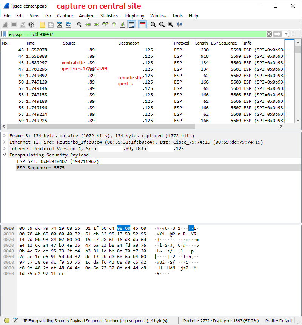Viewport: 302px width, 325px height.
Task: Click the restart capture icon
Action: (x=23, y=25)
